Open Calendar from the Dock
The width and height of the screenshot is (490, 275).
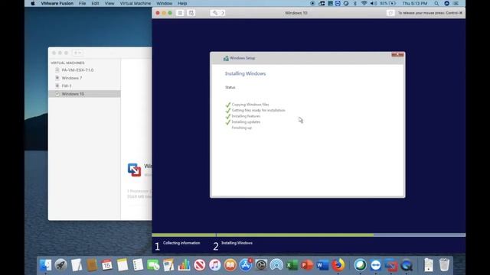107,265
